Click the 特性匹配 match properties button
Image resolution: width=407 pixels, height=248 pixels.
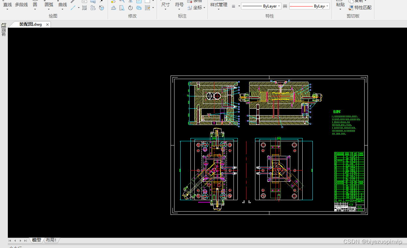(x=360, y=7)
